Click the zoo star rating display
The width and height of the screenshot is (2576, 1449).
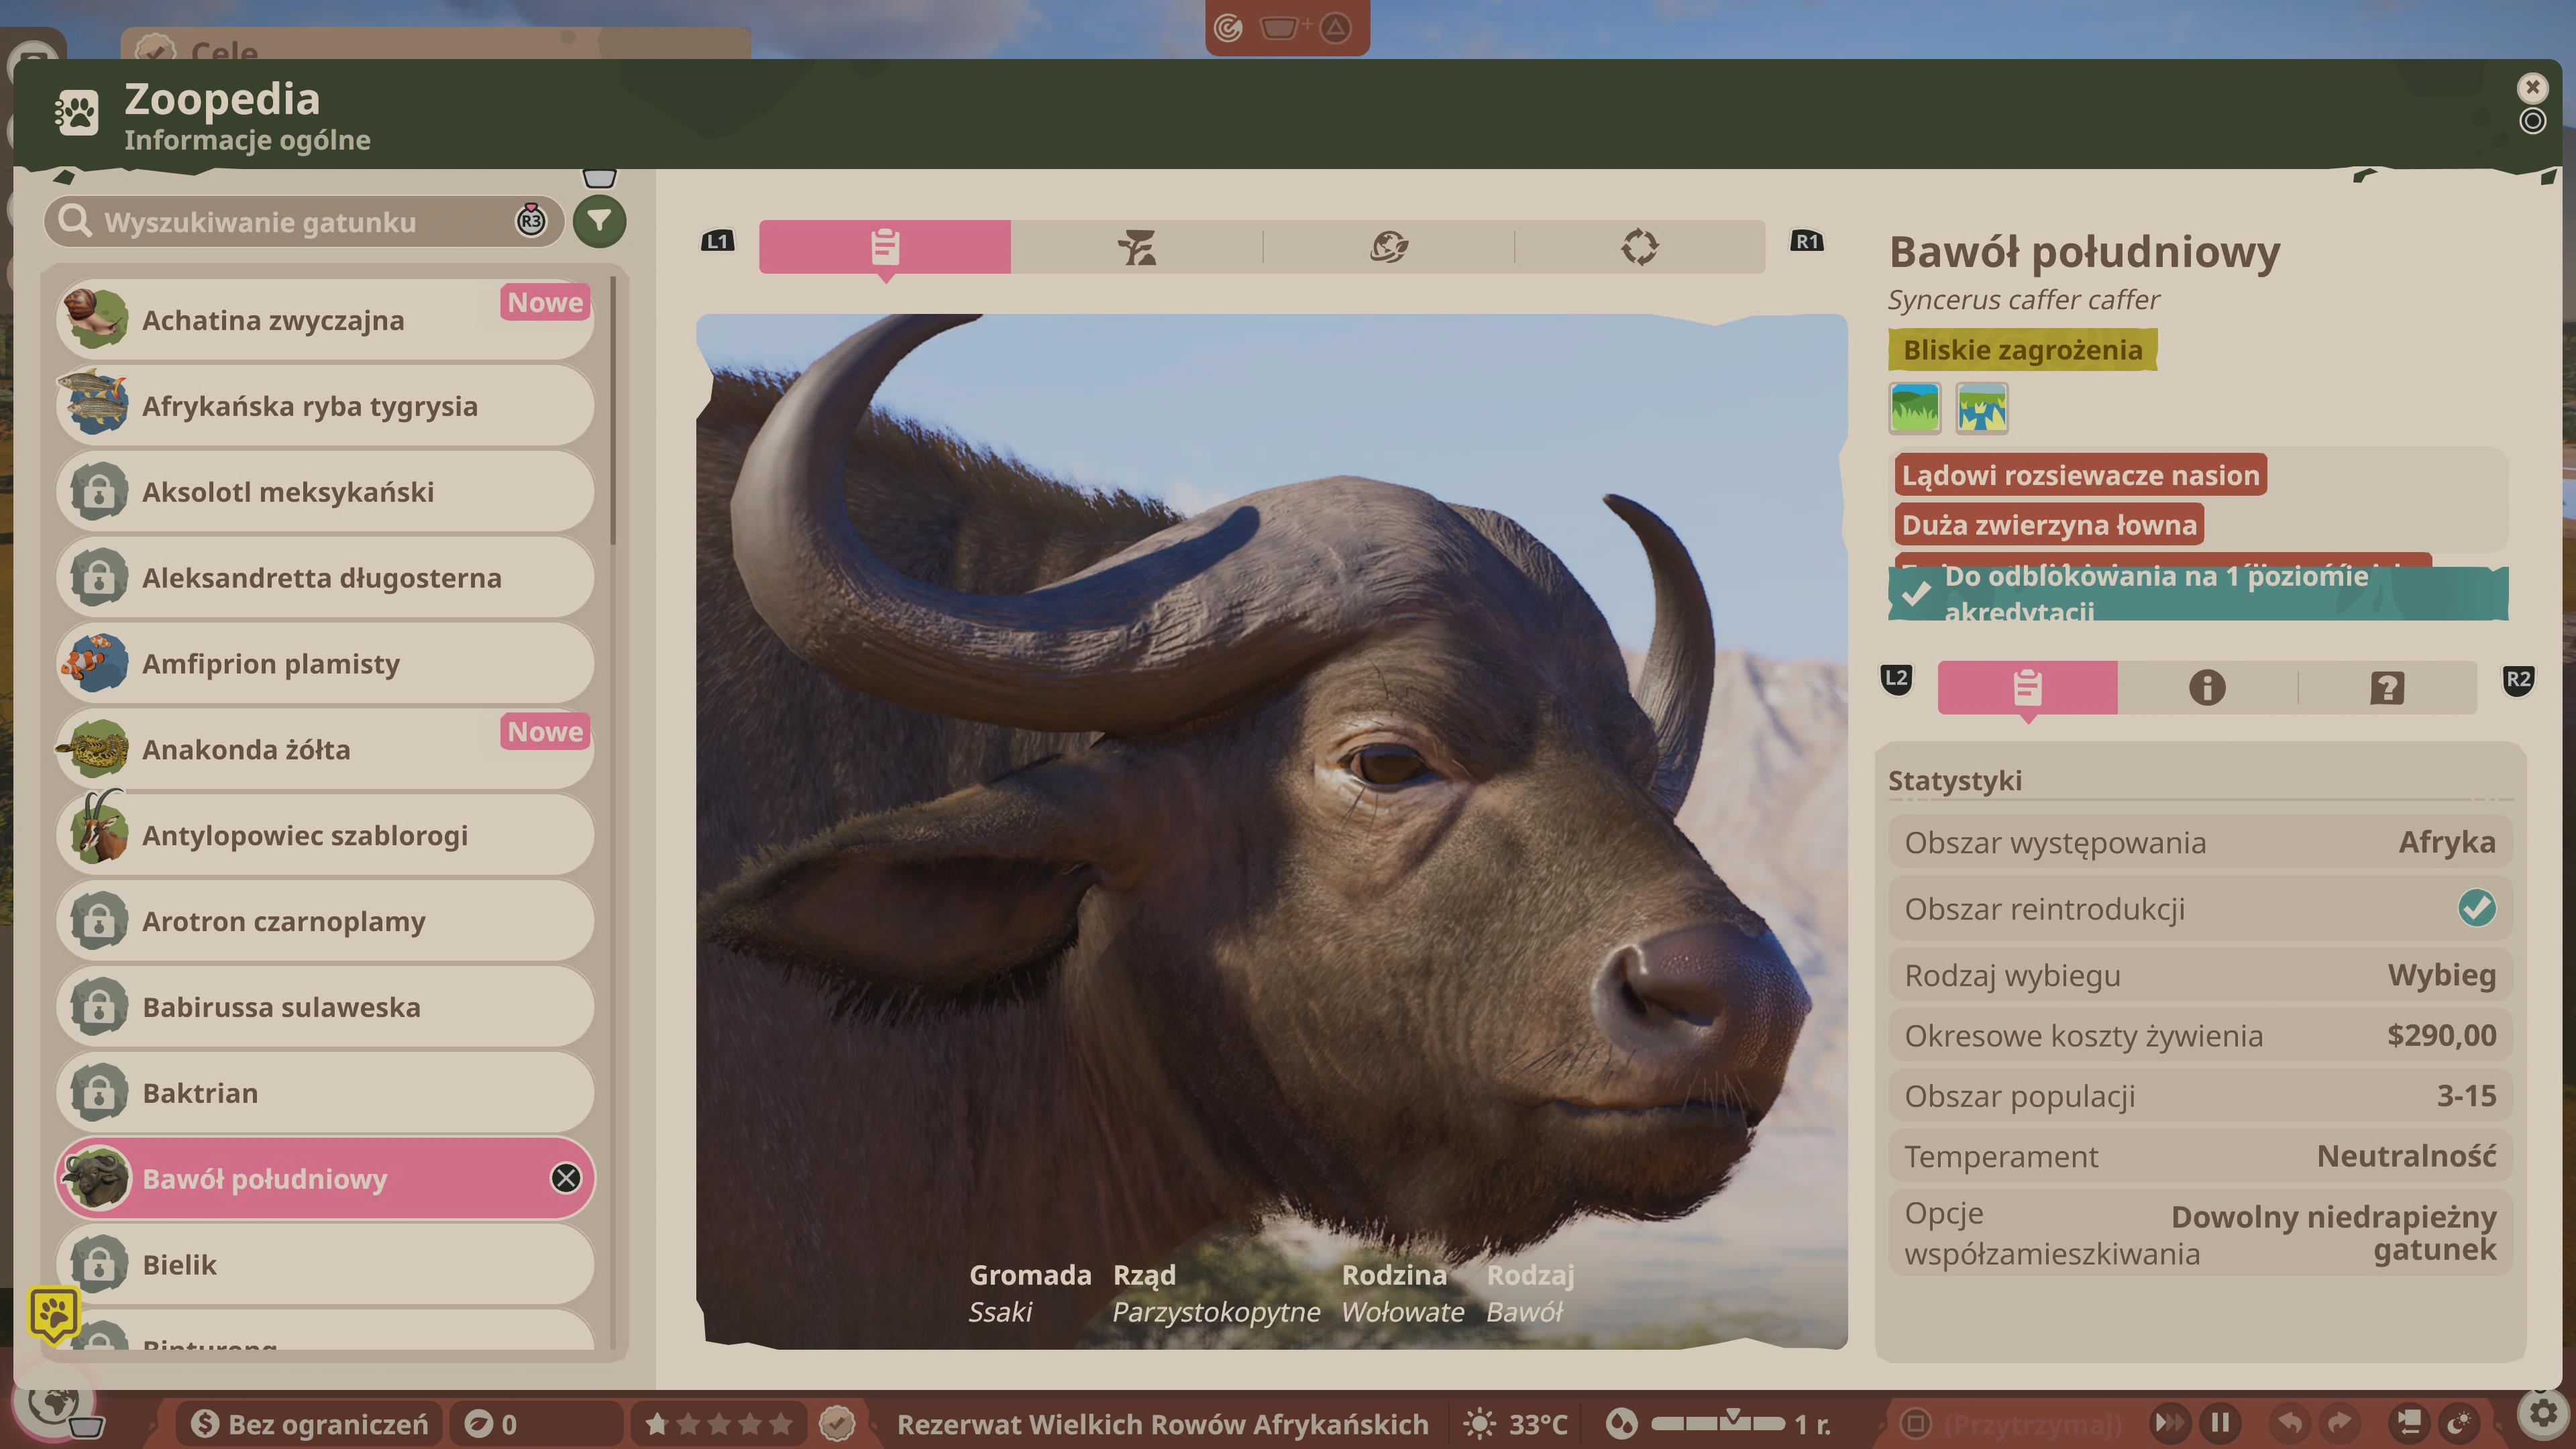pyautogui.click(x=719, y=1424)
